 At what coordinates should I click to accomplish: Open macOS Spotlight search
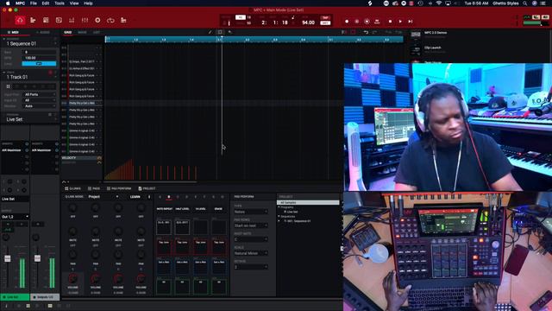pyautogui.click(x=525, y=3)
